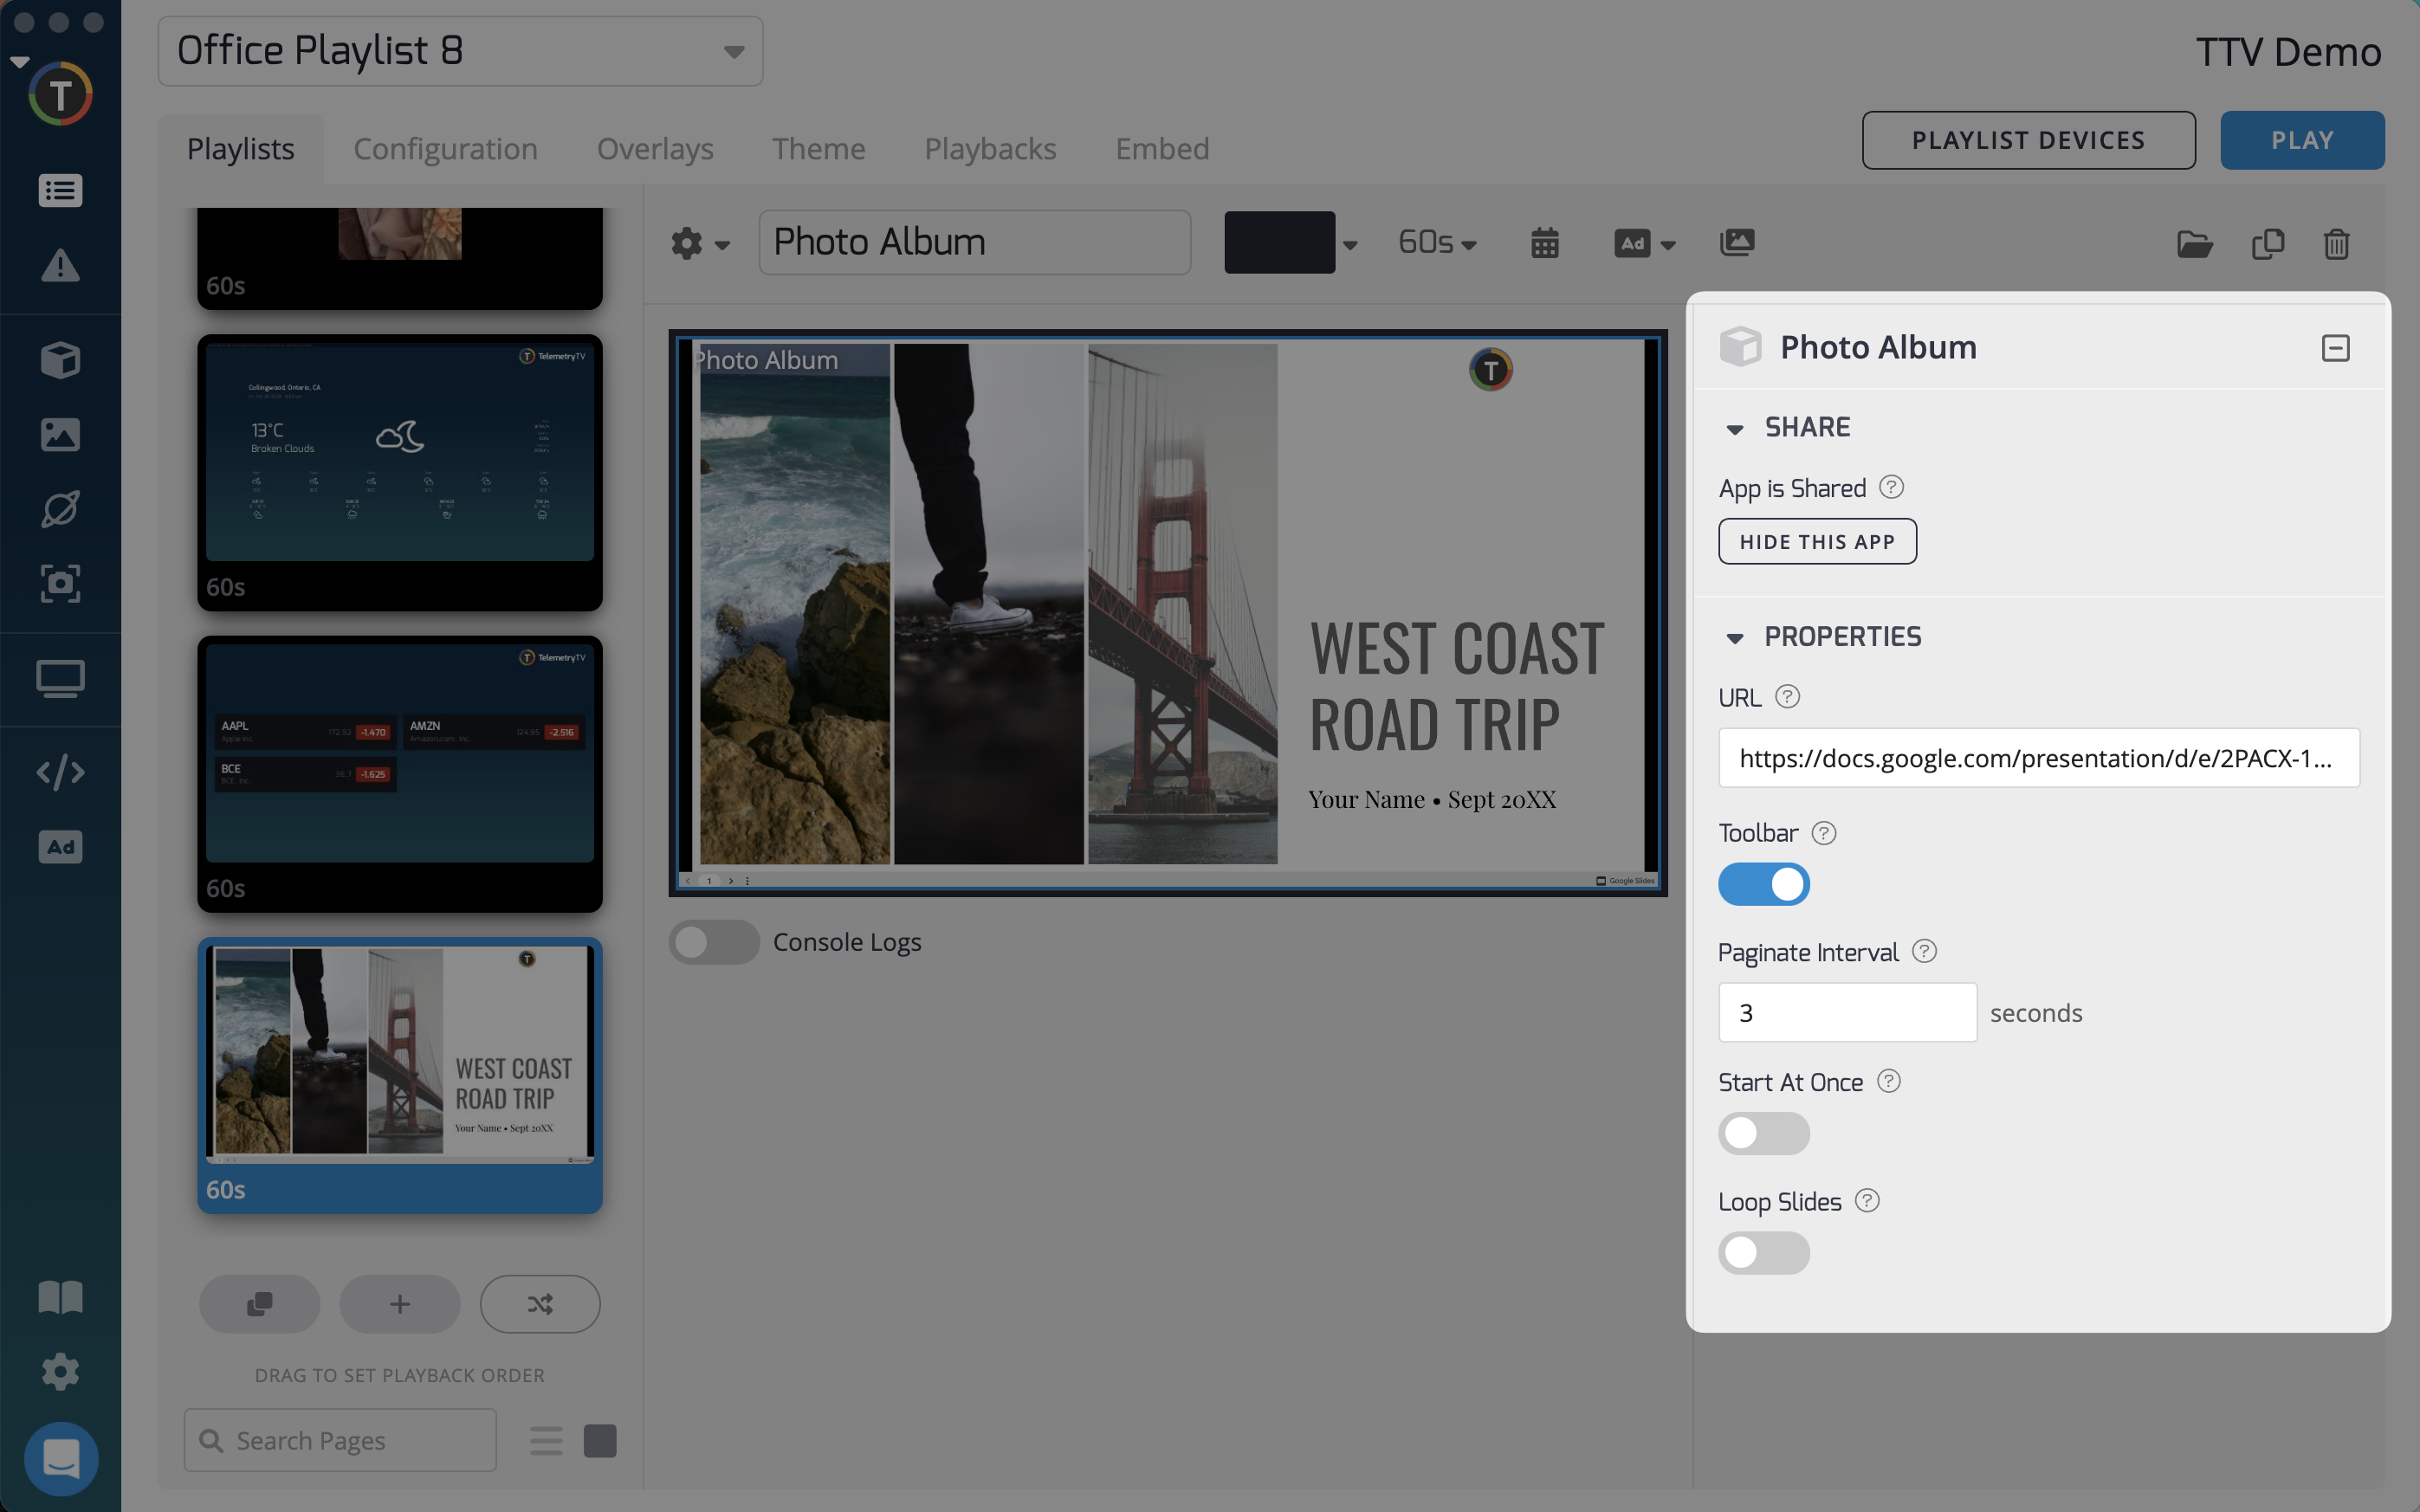Open the documentation book icon
Image resolution: width=2420 pixels, height=1512 pixels.
(x=60, y=1297)
